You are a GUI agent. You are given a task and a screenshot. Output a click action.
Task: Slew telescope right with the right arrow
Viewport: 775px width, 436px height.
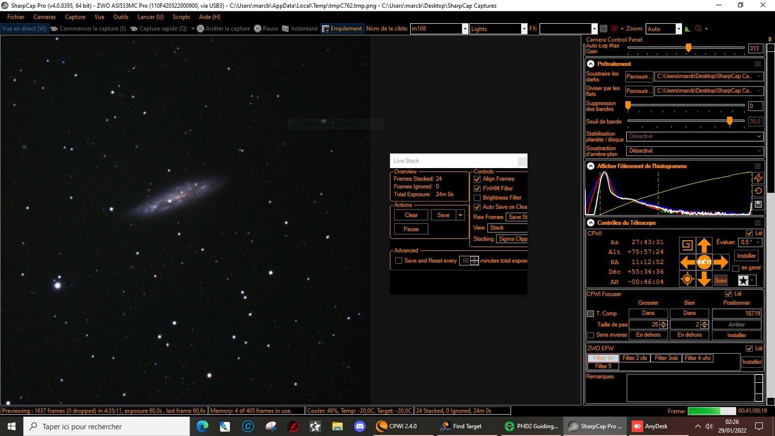(x=720, y=262)
